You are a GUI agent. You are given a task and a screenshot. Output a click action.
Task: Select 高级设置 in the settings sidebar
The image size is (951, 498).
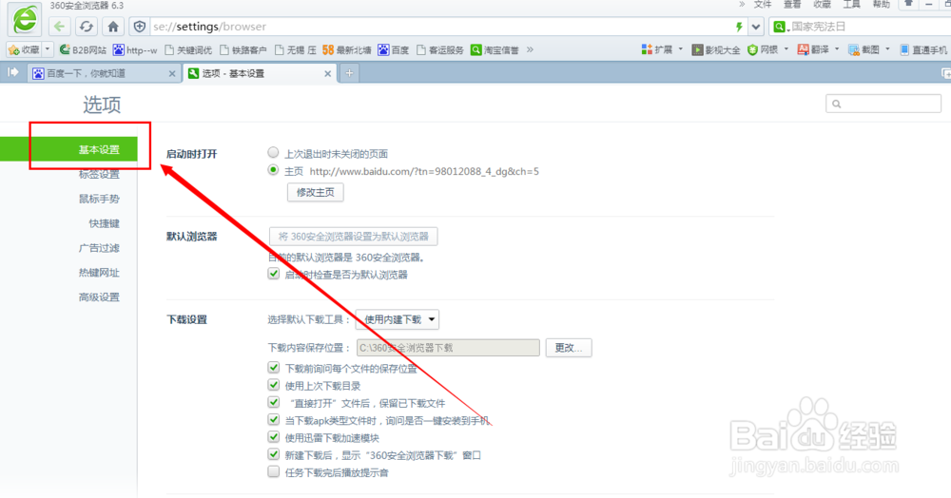[x=99, y=297]
